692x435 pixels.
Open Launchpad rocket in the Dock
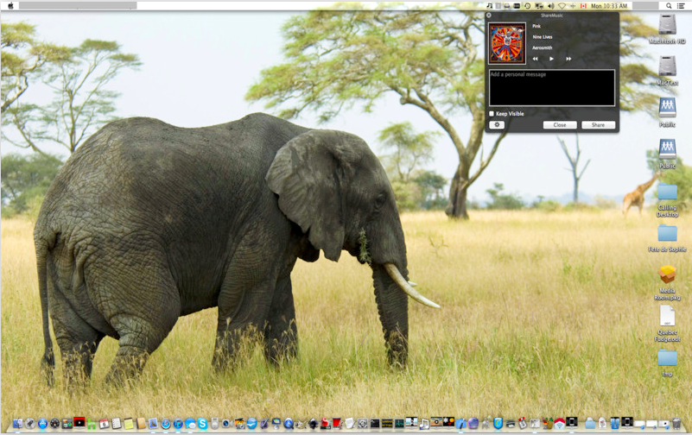[x=30, y=424]
